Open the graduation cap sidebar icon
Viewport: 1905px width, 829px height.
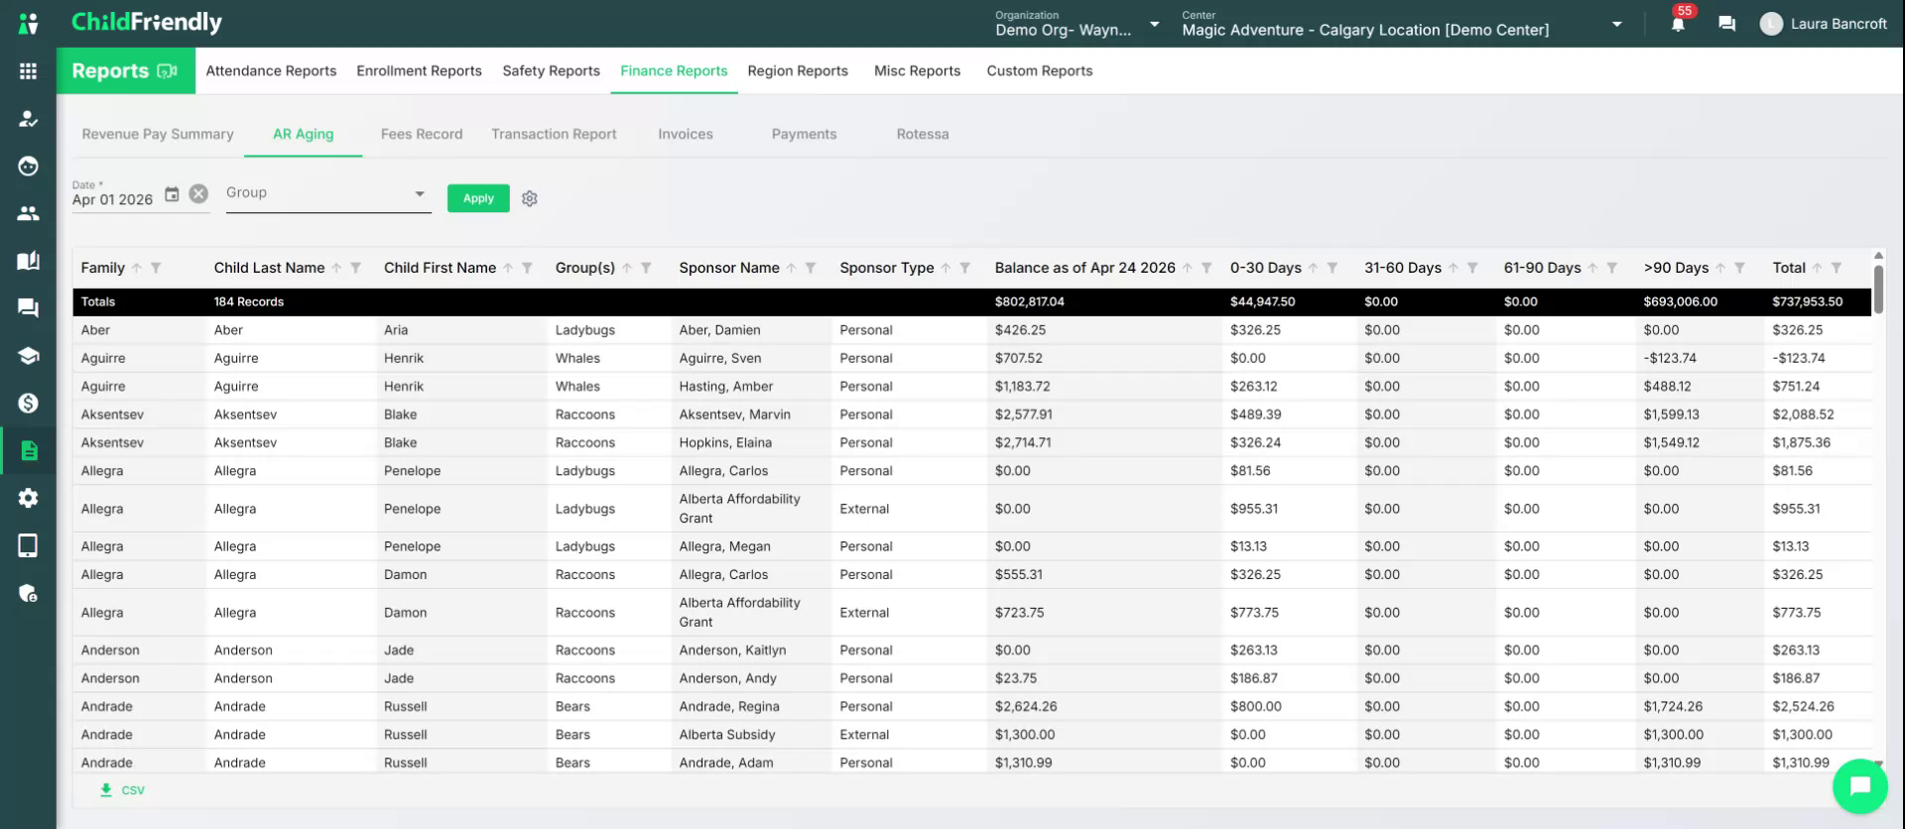tap(28, 356)
